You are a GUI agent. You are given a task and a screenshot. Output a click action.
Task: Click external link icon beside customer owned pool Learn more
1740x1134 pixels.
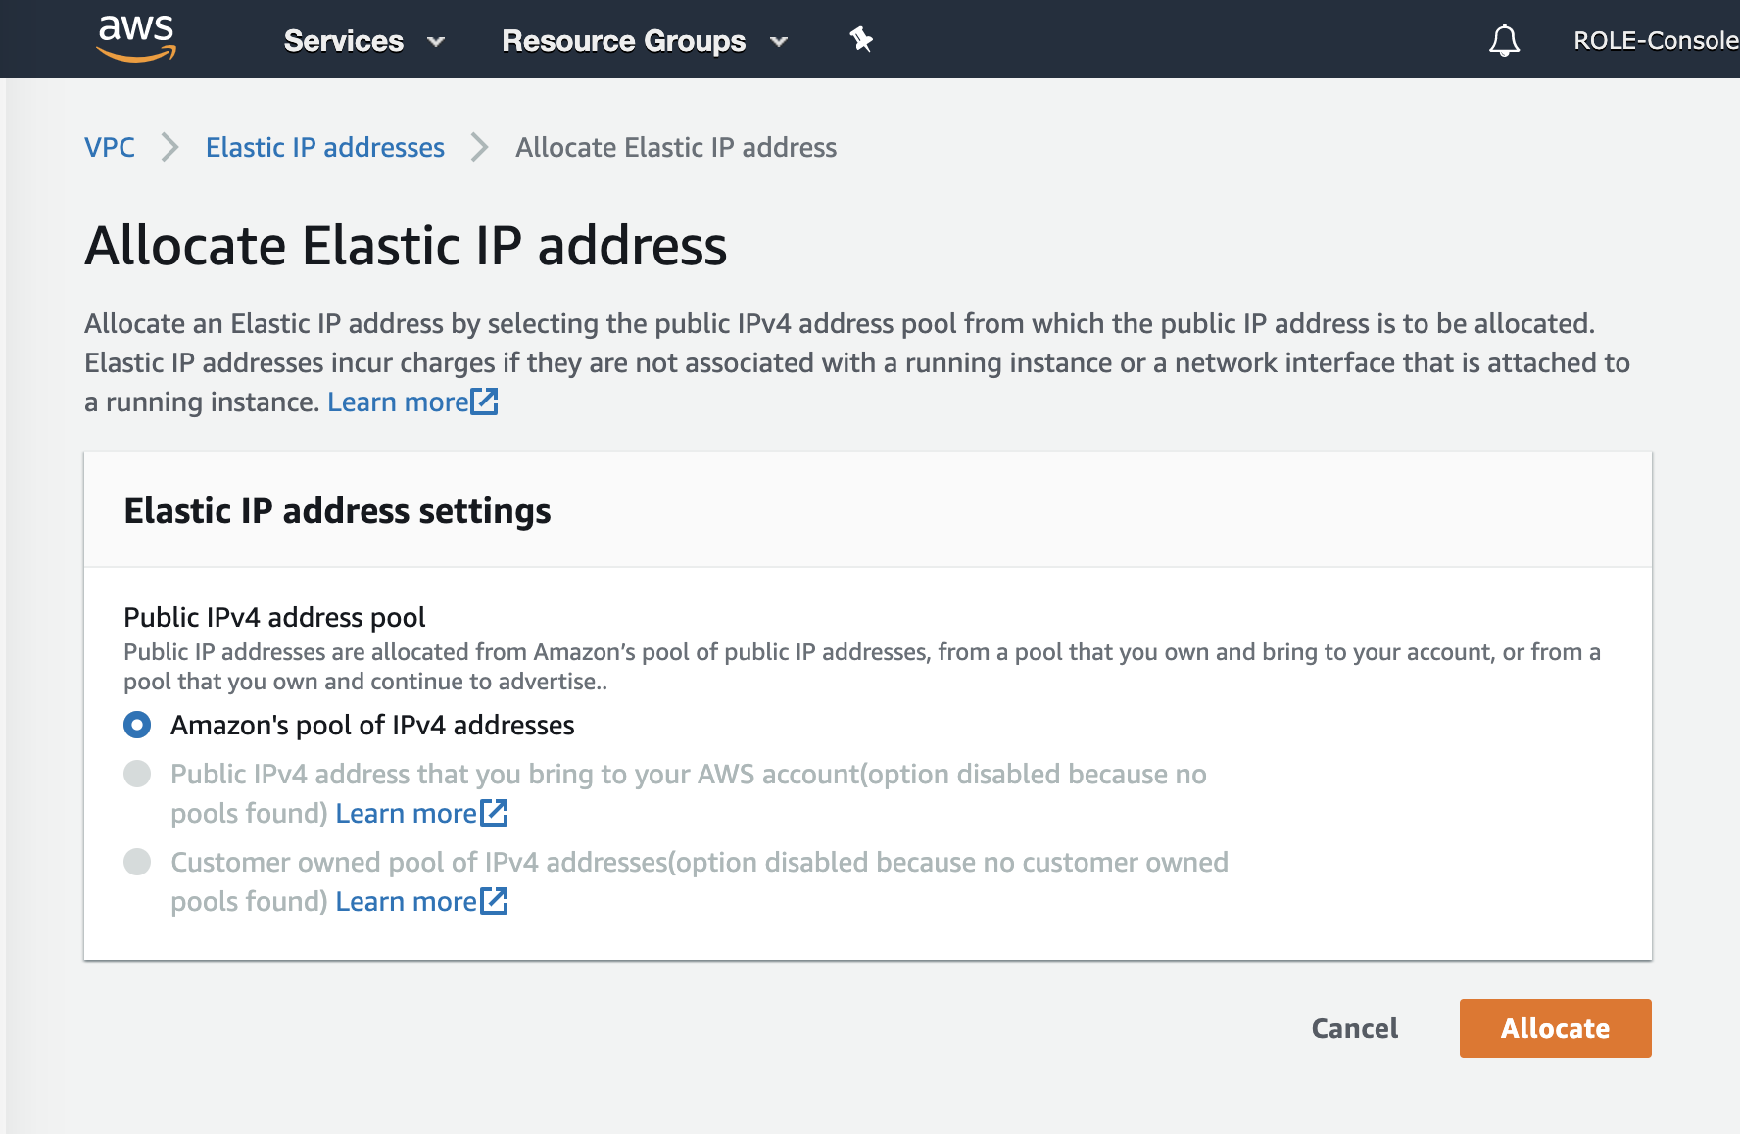coord(494,901)
